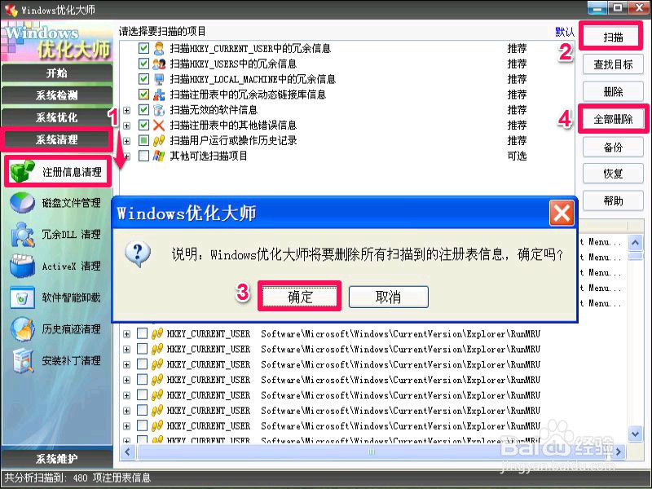Click results list scroll-down arrow
The width and height of the screenshot is (652, 489).
click(x=635, y=434)
